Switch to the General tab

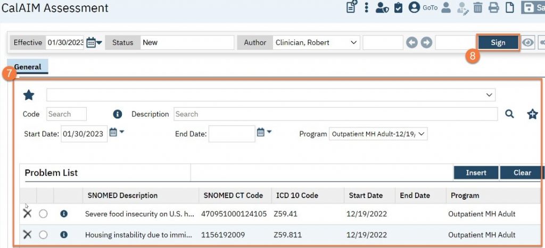point(28,67)
